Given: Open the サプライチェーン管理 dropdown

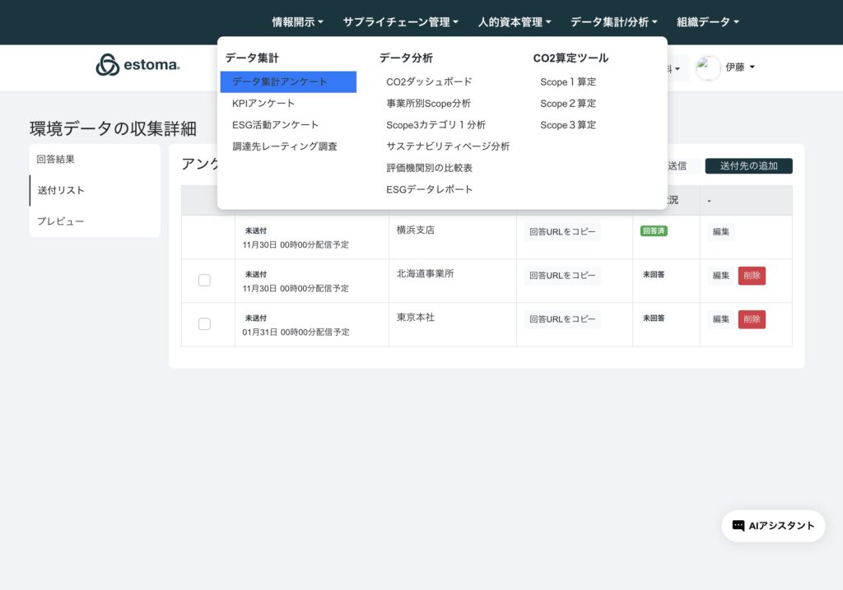Looking at the screenshot, I should [400, 22].
